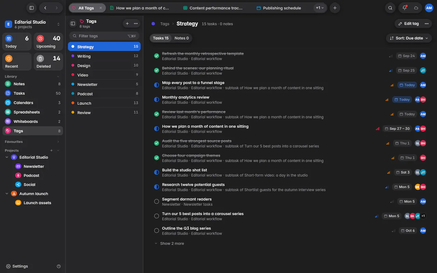Open search with the magnifier icon
This screenshot has height=273, width=437.
pos(390,8)
